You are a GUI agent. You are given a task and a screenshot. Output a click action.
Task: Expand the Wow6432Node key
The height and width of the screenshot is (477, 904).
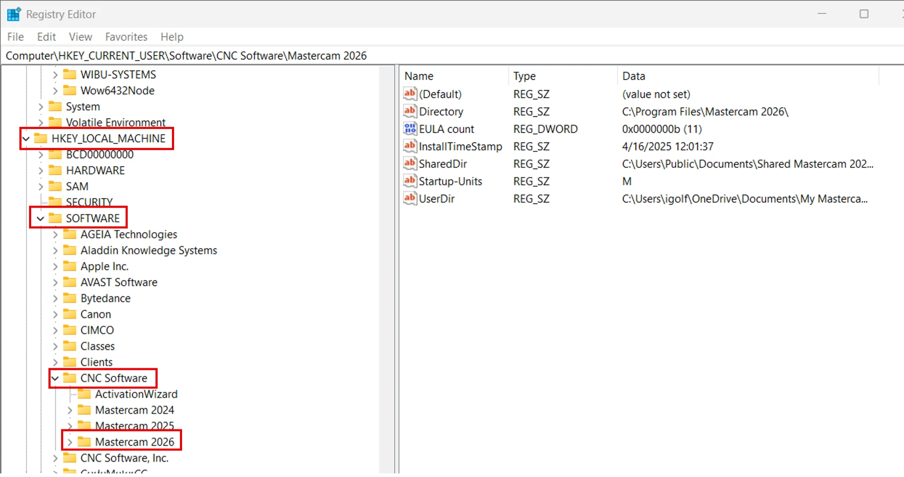pyautogui.click(x=55, y=91)
